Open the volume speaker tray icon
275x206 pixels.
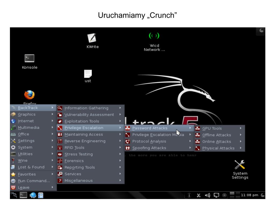point(208,195)
